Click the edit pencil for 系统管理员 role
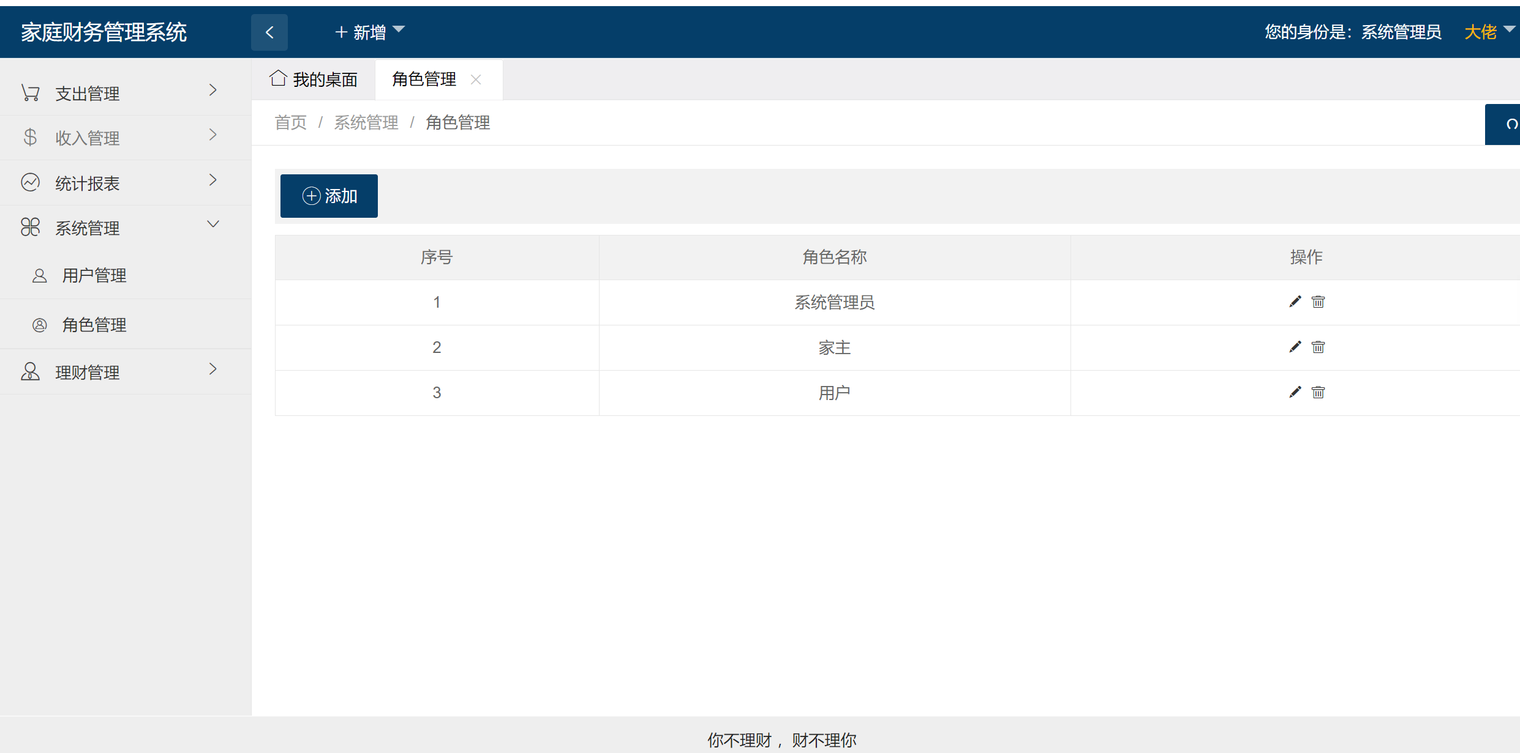1520x753 pixels. pos(1295,302)
